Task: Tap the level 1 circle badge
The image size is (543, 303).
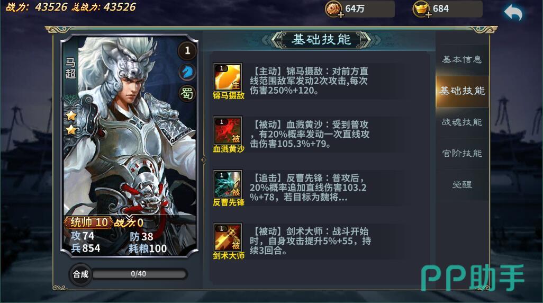Action: [x=187, y=51]
